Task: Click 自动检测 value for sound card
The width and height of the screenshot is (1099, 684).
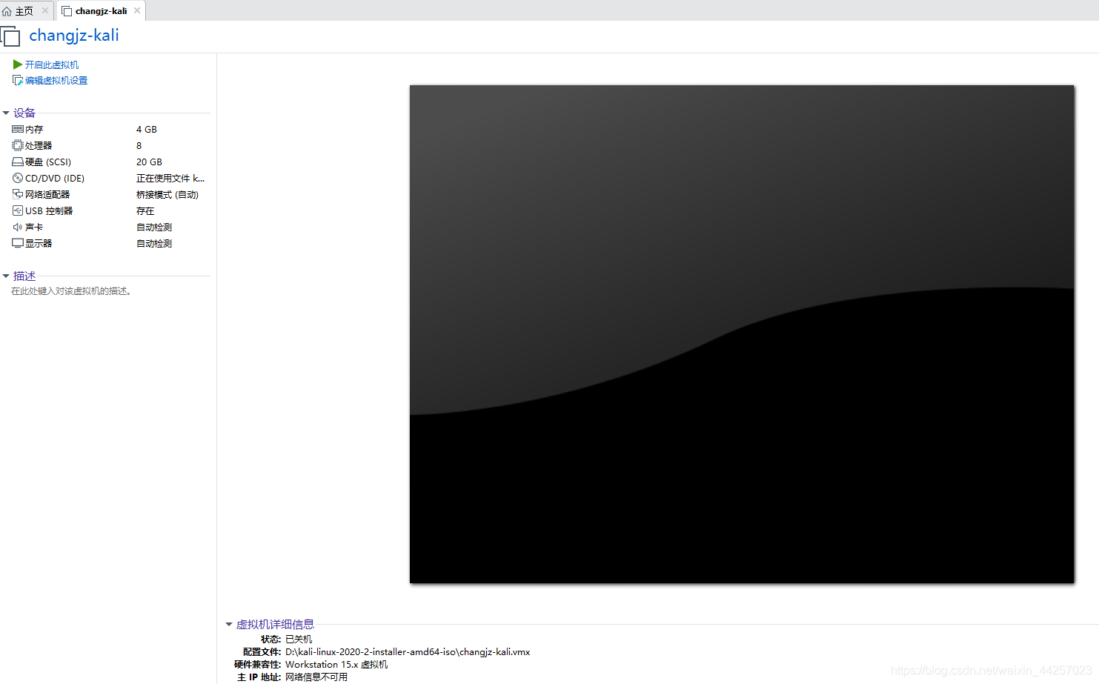Action: (x=154, y=227)
